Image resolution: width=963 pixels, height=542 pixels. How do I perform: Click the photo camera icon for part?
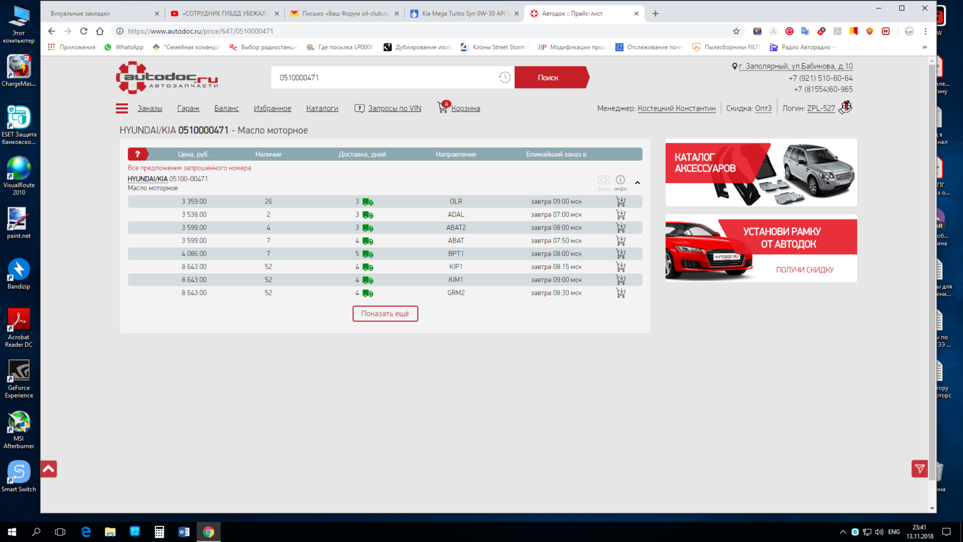[603, 179]
